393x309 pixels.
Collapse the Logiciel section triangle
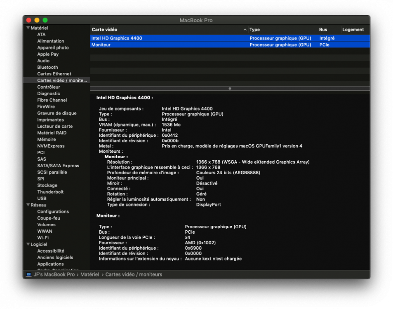click(x=28, y=244)
